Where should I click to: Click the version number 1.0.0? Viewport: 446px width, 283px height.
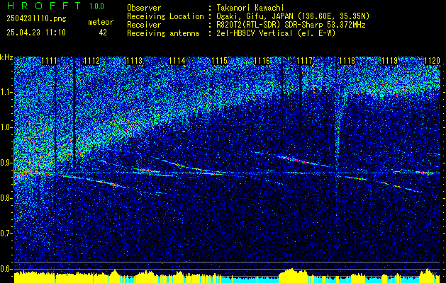click(x=96, y=6)
